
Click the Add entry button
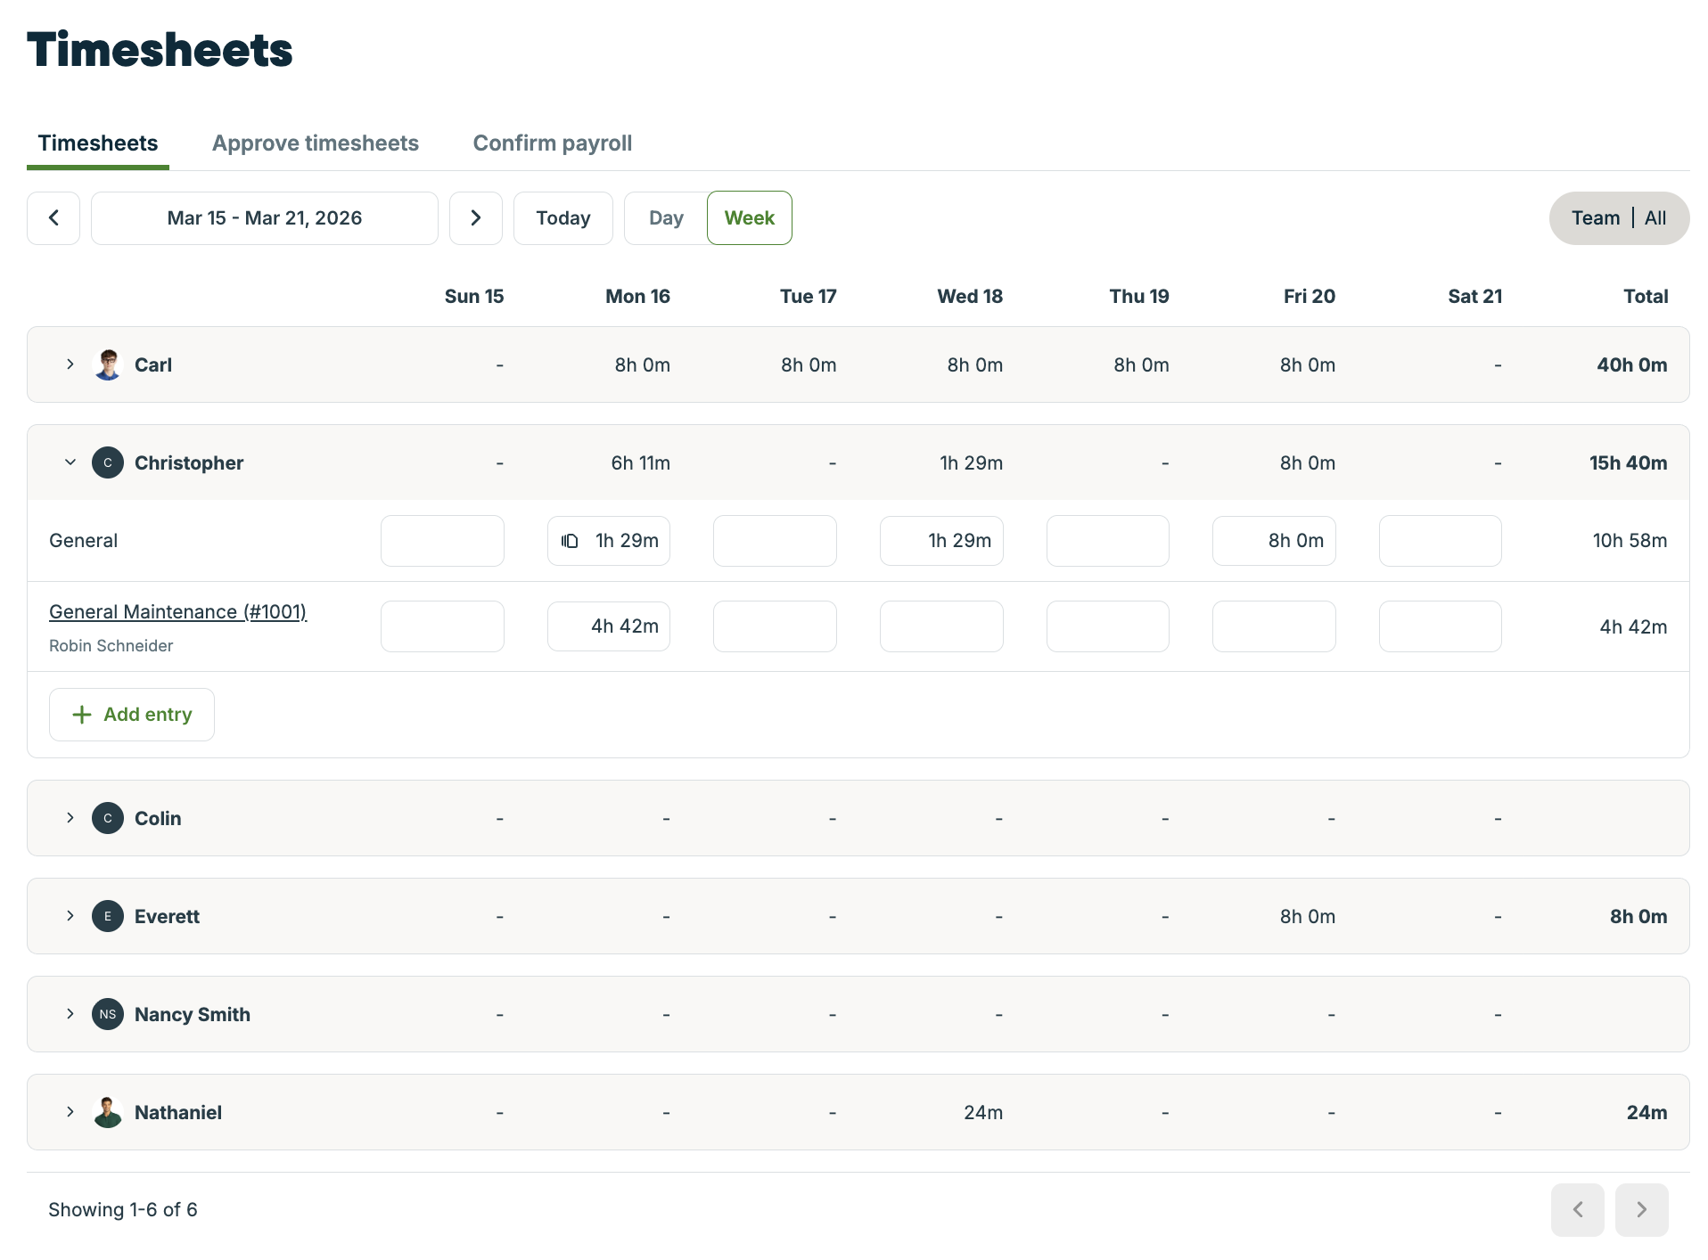click(132, 715)
